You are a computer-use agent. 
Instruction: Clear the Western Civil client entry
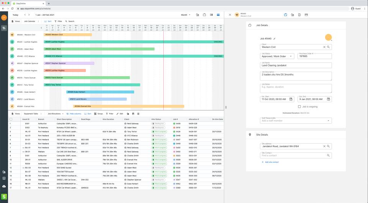click(324, 47)
